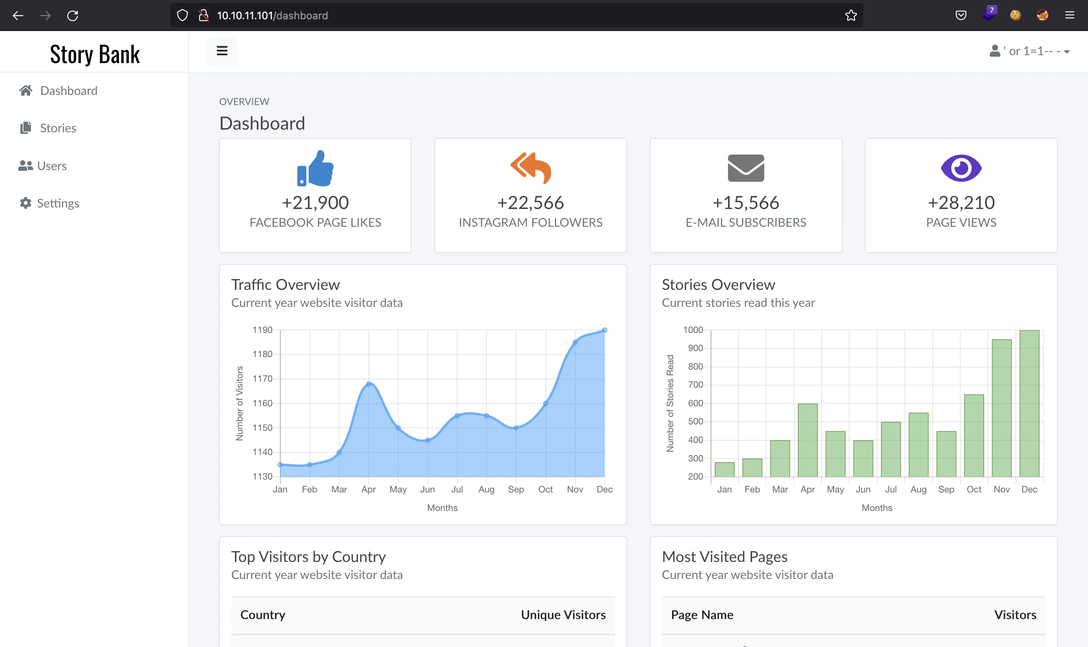Expand the ' or 1=1-- user dropdown
Viewport: 1088px width, 647px height.
pos(1029,51)
